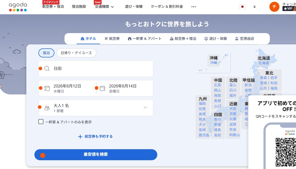This screenshot has height=169, width=296.
Task: Click the search magnifier icon
Action: pyautogui.click(x=47, y=68)
